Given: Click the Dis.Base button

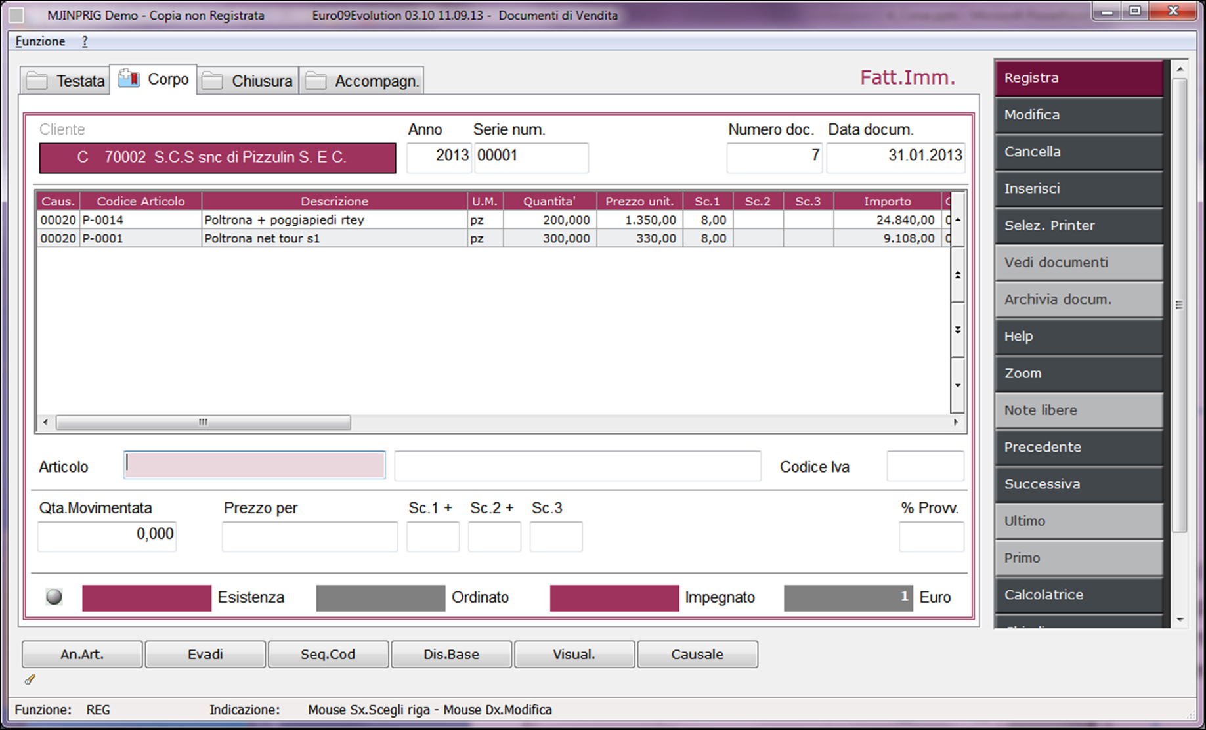Looking at the screenshot, I should [x=452, y=655].
